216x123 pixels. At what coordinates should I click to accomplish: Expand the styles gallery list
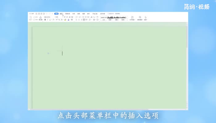127,18
